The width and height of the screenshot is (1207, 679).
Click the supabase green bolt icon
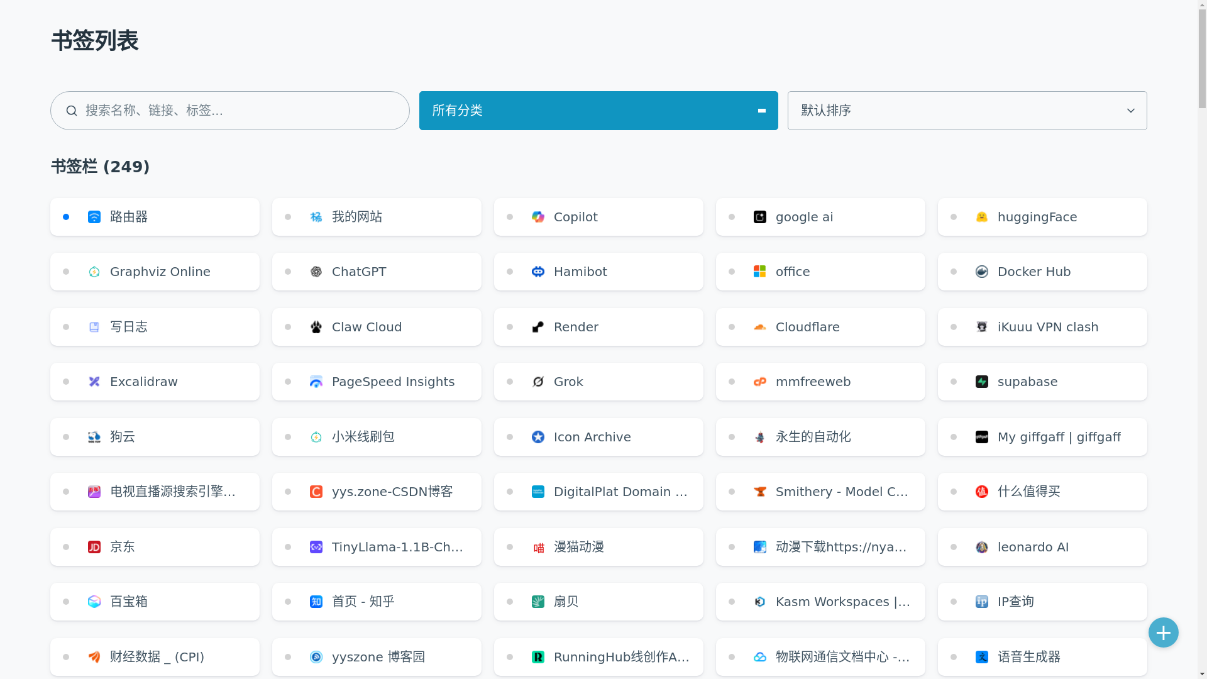pyautogui.click(x=982, y=382)
